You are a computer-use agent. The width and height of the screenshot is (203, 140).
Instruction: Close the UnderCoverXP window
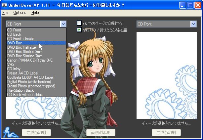point(198,5)
